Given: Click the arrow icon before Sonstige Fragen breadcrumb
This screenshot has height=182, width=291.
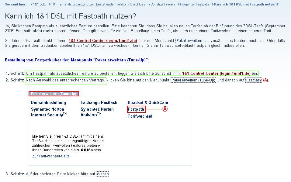Looking at the screenshot, I should [149, 5].
